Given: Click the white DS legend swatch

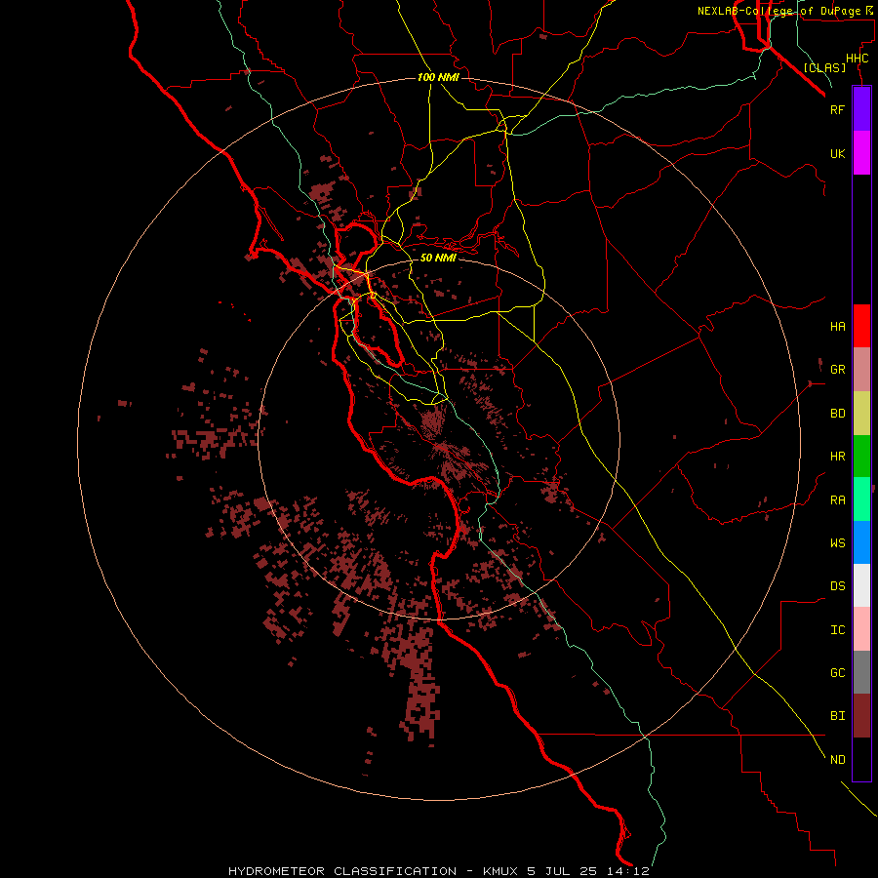Looking at the screenshot, I should (x=861, y=585).
